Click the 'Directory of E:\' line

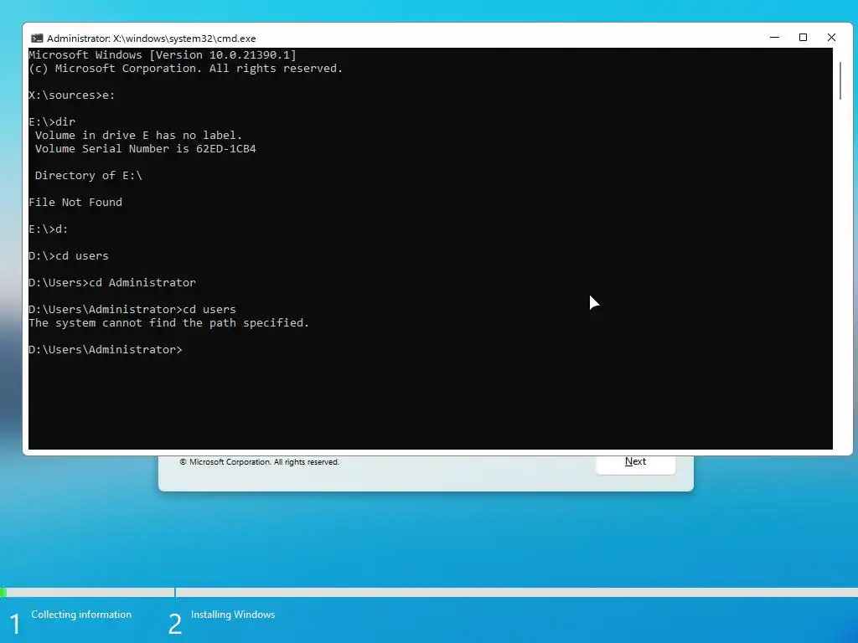pos(89,176)
